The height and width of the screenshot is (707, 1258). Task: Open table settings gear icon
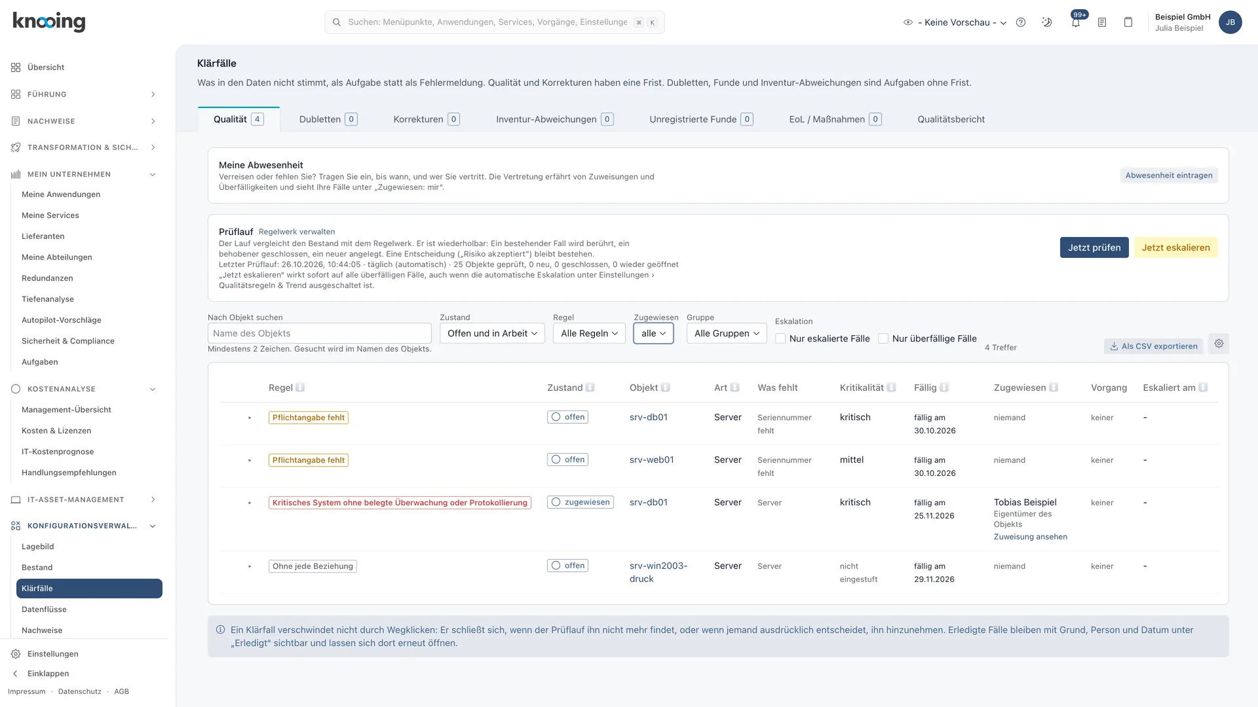[x=1219, y=344]
